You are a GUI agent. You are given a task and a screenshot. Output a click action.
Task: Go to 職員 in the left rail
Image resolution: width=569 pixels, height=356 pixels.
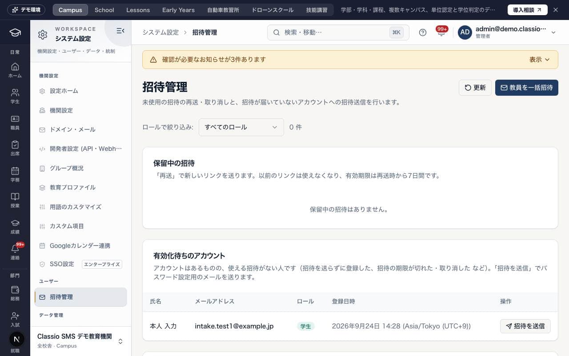point(15,122)
